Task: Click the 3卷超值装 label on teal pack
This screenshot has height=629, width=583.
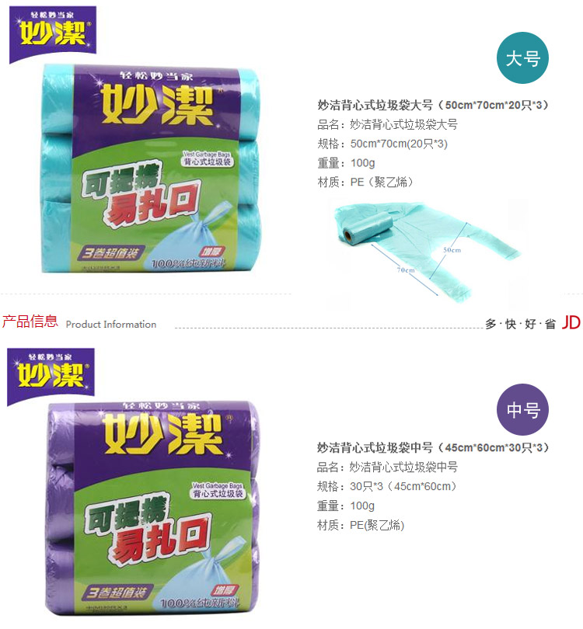Action: [111, 253]
